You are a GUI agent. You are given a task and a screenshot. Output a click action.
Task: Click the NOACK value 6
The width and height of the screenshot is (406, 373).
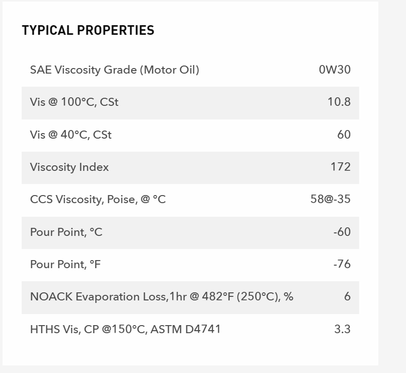click(x=347, y=296)
